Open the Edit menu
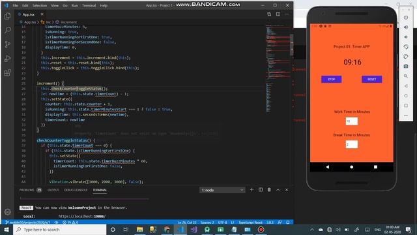 click(25, 6)
